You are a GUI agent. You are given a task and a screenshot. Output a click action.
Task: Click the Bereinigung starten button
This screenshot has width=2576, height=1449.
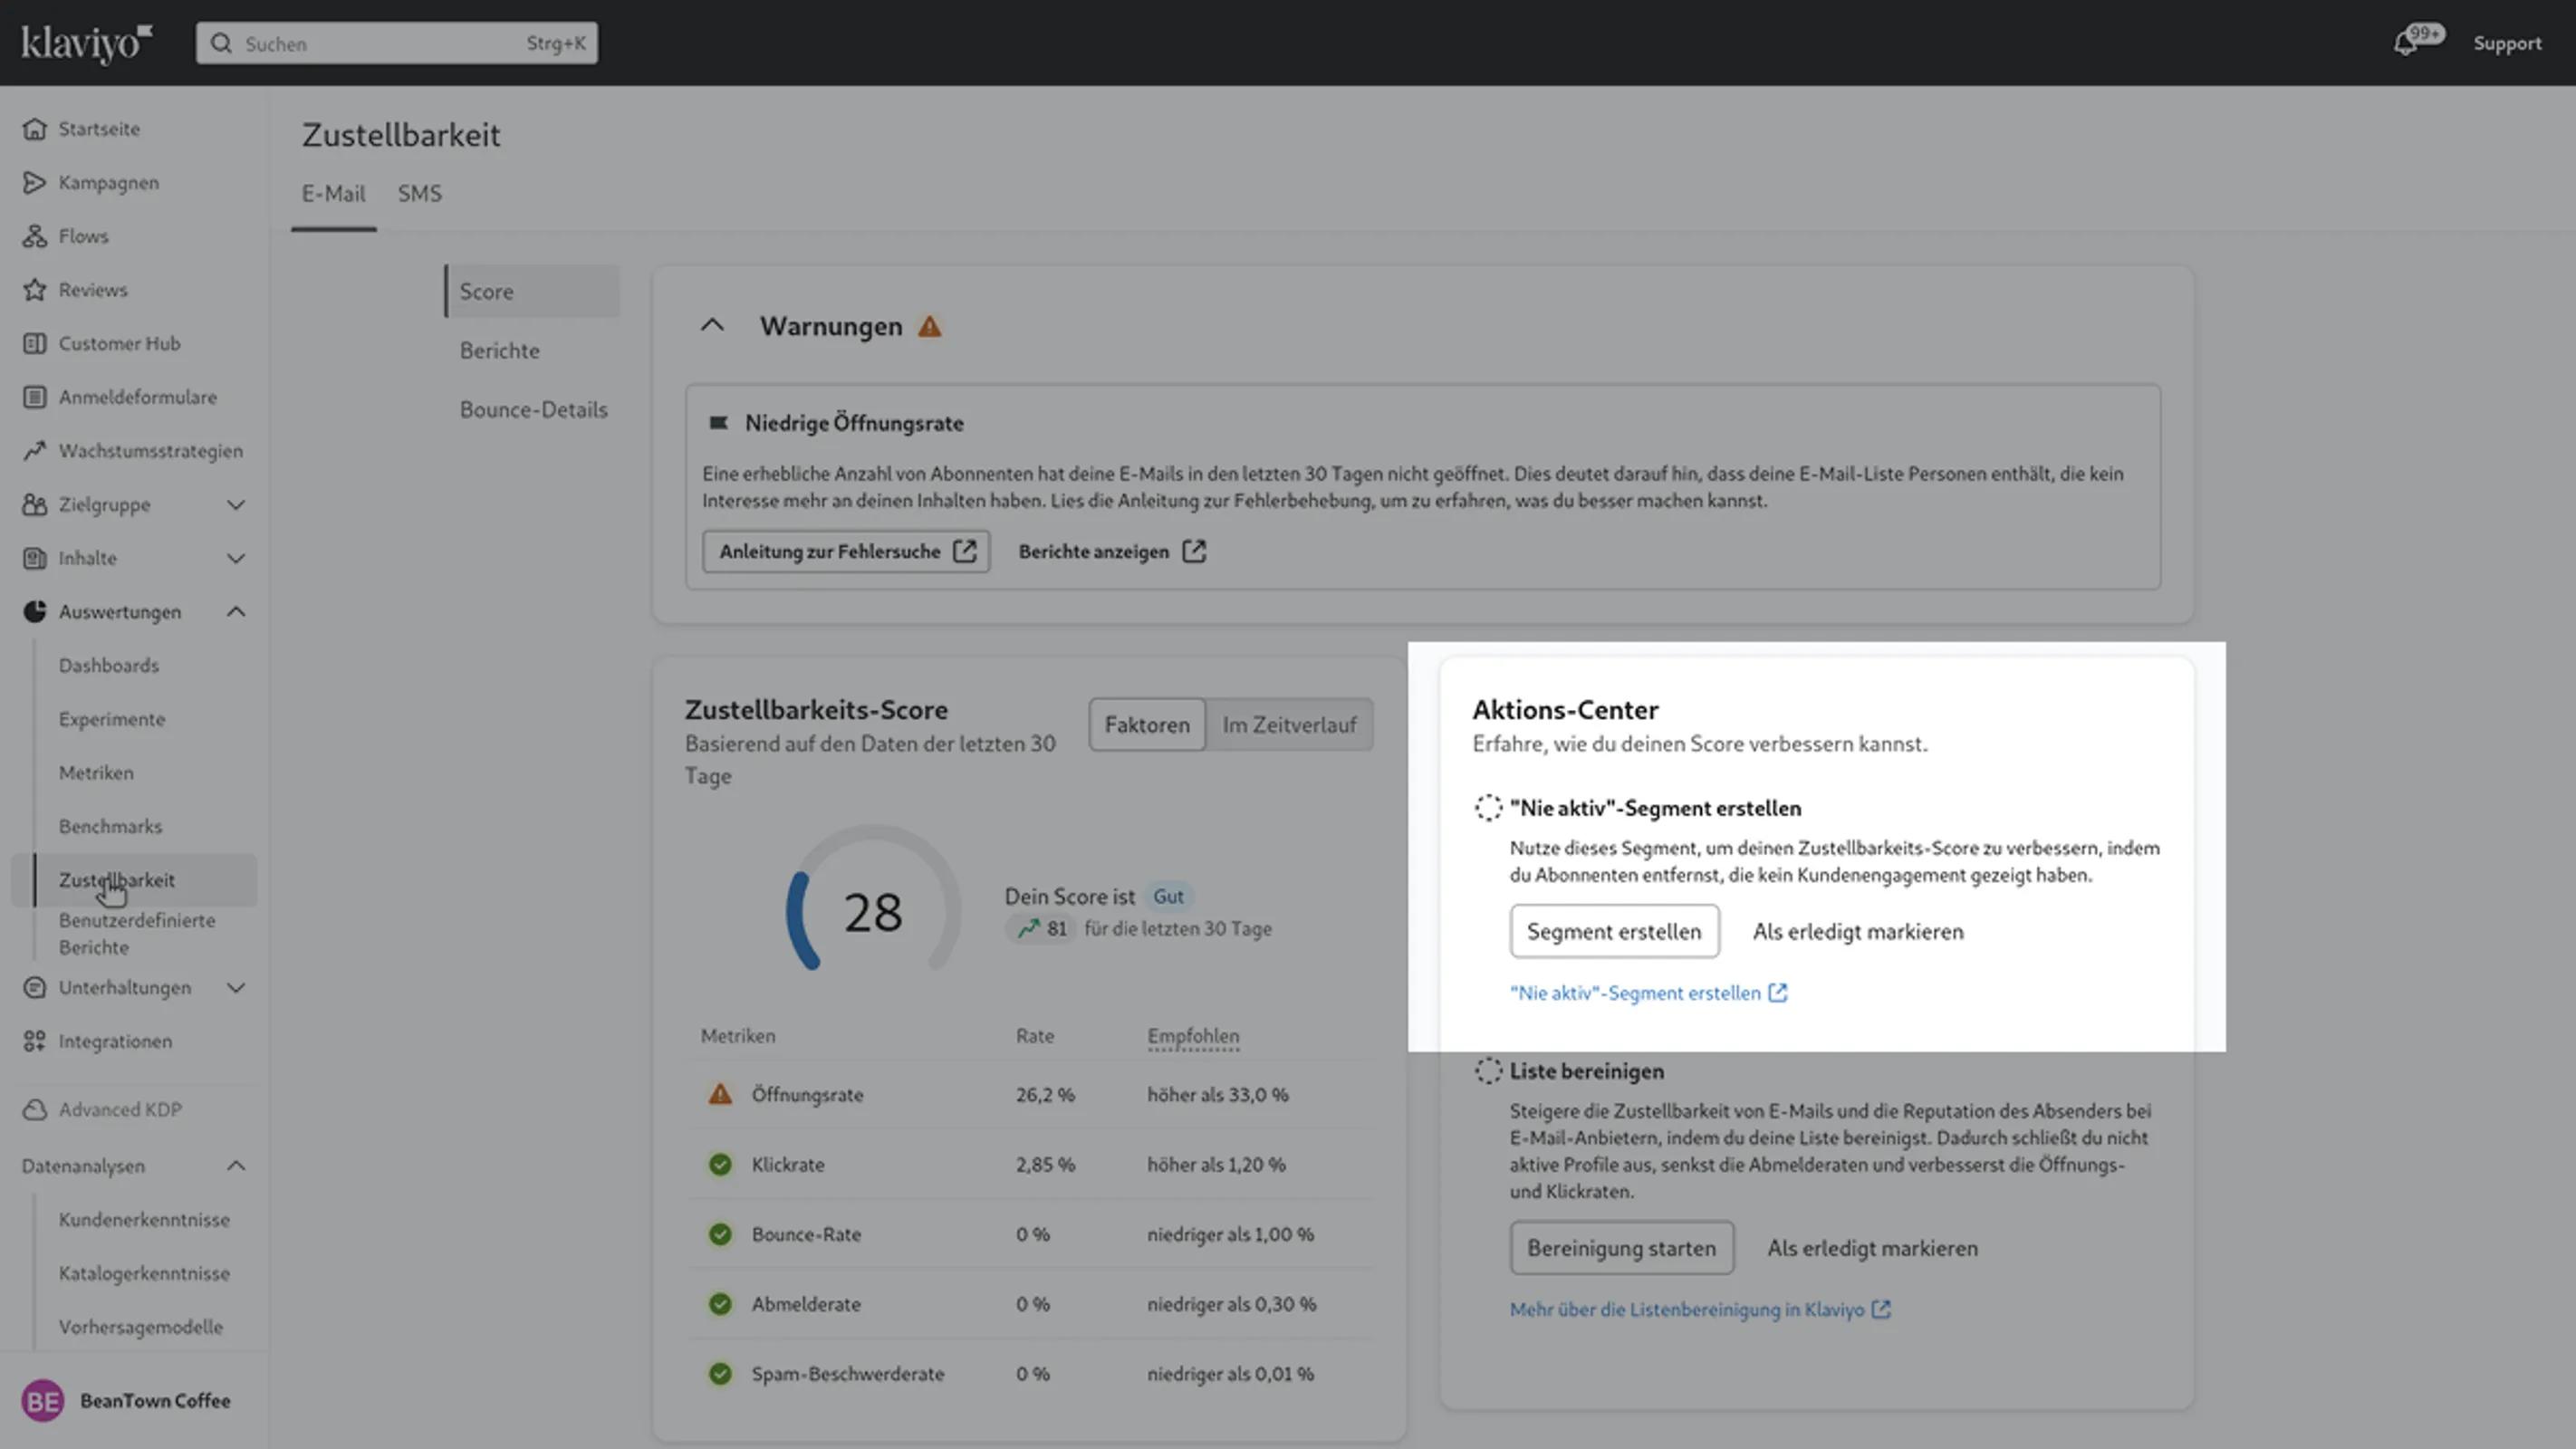point(1621,1248)
